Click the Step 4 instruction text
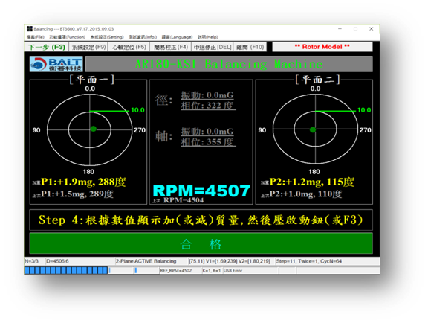Screen dimensions: 428x323 point(201,220)
